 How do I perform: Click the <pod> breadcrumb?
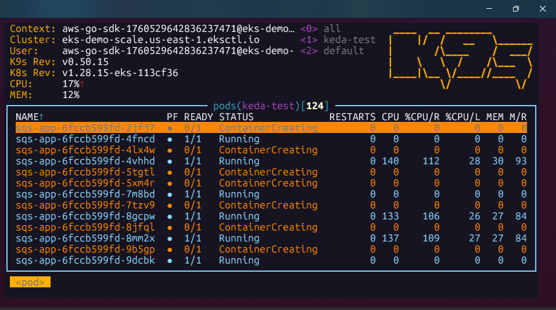pos(30,282)
